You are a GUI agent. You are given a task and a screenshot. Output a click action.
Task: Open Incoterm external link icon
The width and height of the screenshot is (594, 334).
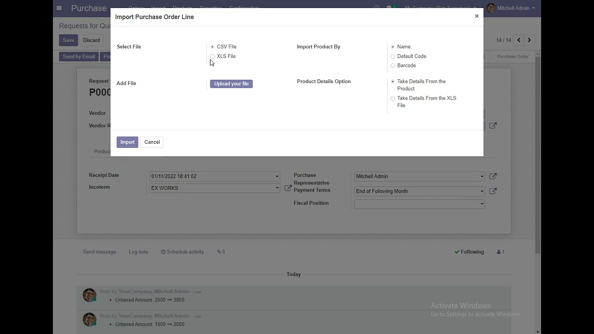pos(288,188)
